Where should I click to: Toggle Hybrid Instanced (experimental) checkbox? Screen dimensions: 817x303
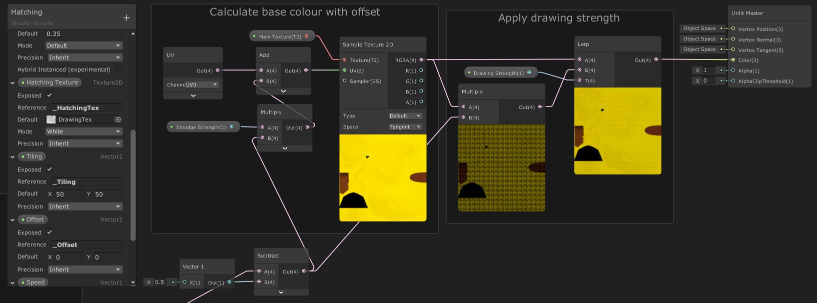pos(119,69)
